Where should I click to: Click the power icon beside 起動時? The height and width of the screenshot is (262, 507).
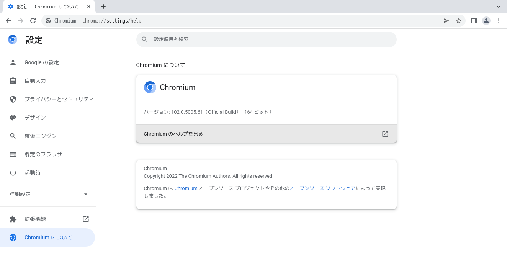tap(13, 173)
